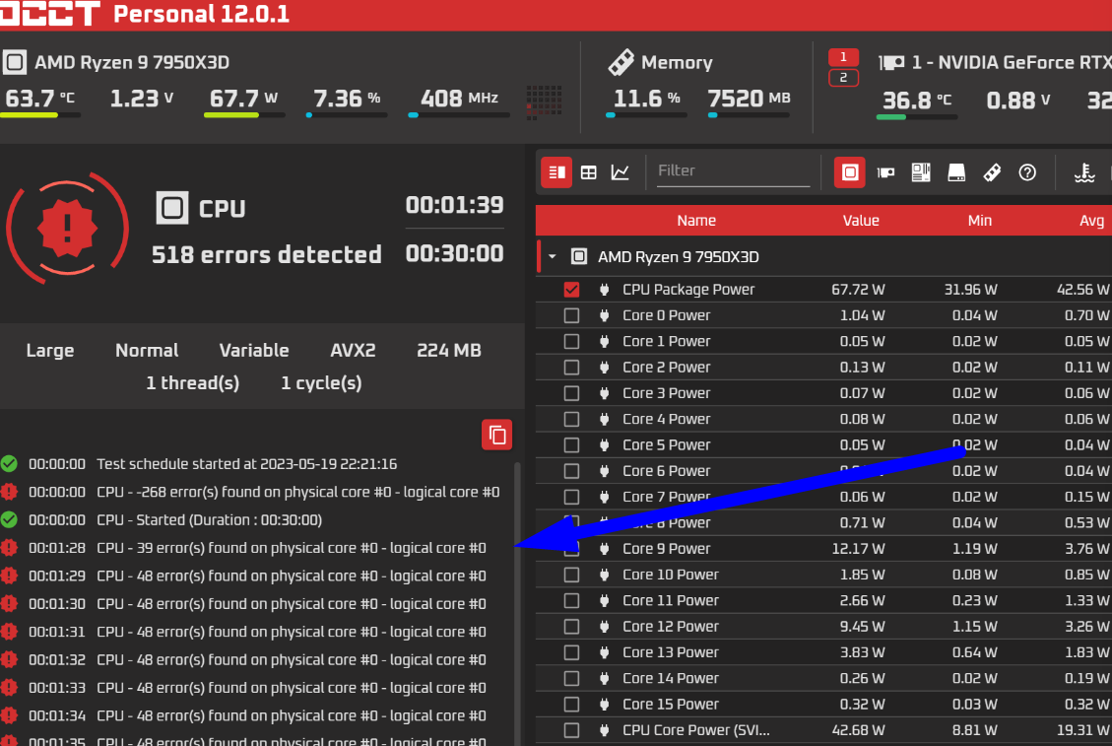Check the Core 1 Power checkbox
The image size is (1112, 746).
[x=571, y=341]
